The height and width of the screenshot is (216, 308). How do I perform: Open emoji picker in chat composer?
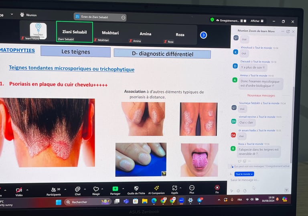point(238,191)
